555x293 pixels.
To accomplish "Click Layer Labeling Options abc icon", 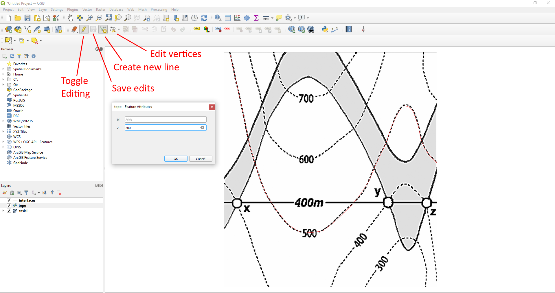I will click(x=197, y=29).
